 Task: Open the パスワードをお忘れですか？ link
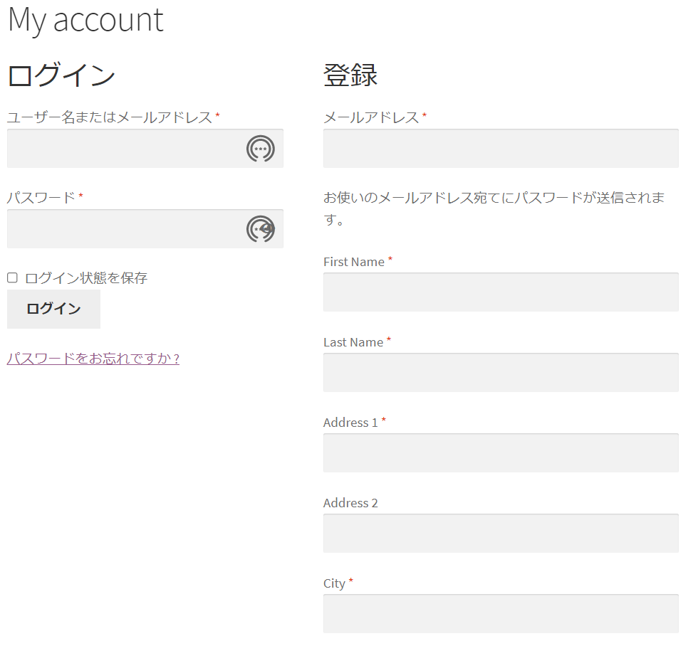coord(93,359)
